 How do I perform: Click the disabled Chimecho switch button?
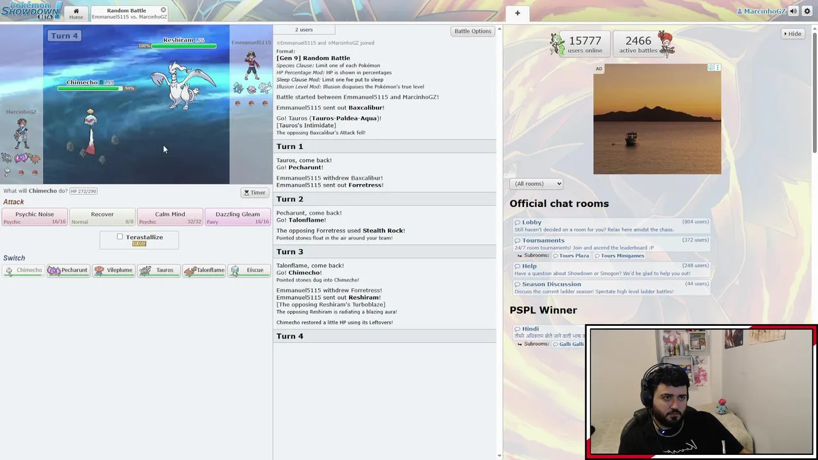point(23,270)
